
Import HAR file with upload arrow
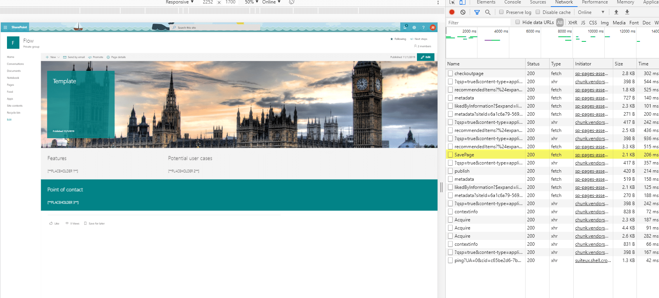click(616, 12)
